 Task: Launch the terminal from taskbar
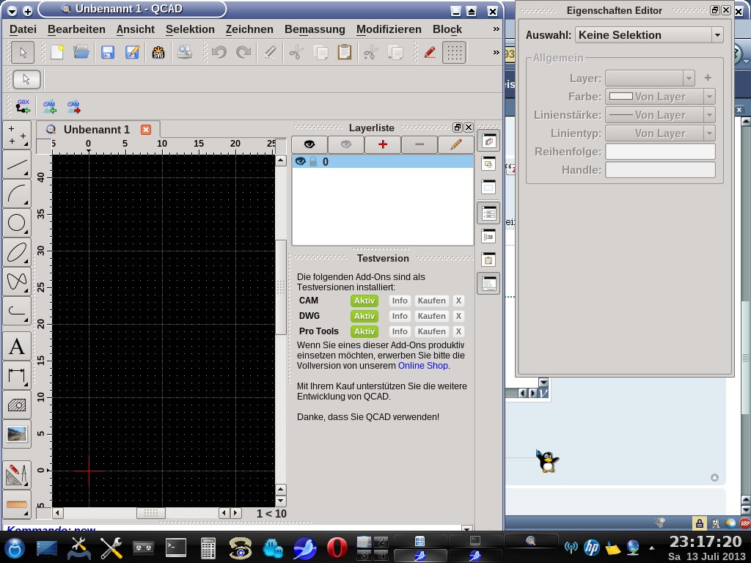pyautogui.click(x=176, y=548)
